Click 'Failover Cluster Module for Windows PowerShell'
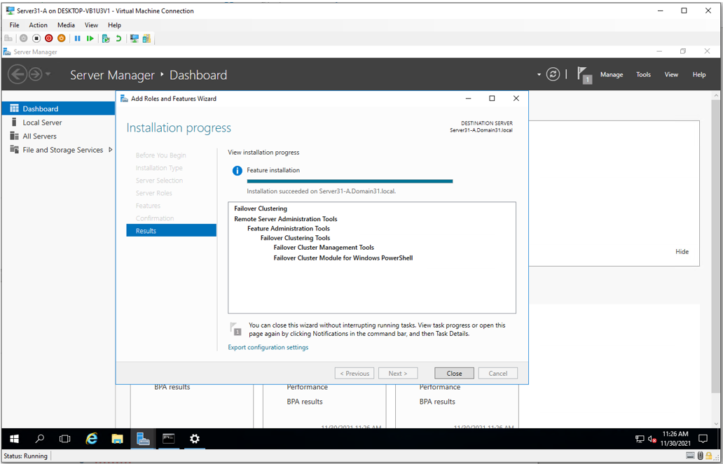The image size is (723, 464). coord(343,258)
